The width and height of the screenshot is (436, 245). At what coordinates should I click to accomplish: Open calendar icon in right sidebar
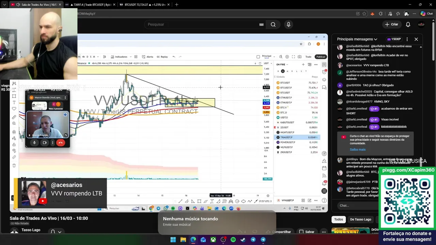pyautogui.click(x=324, y=168)
